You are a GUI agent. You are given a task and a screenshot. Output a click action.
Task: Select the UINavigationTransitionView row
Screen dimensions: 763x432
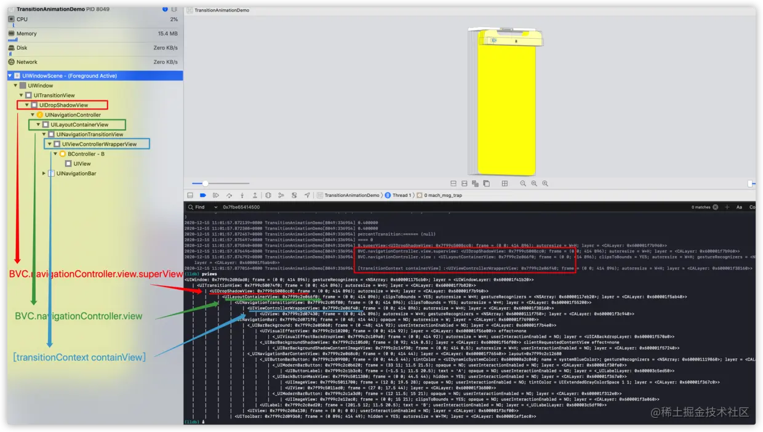[x=95, y=134]
